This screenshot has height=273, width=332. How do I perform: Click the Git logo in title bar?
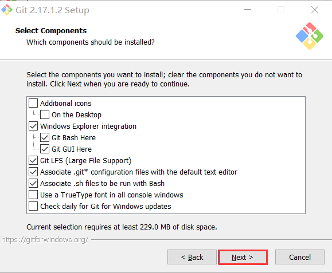(7, 10)
